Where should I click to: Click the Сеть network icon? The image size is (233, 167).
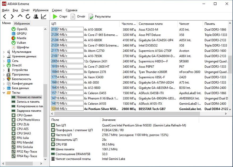[x=9, y=61]
